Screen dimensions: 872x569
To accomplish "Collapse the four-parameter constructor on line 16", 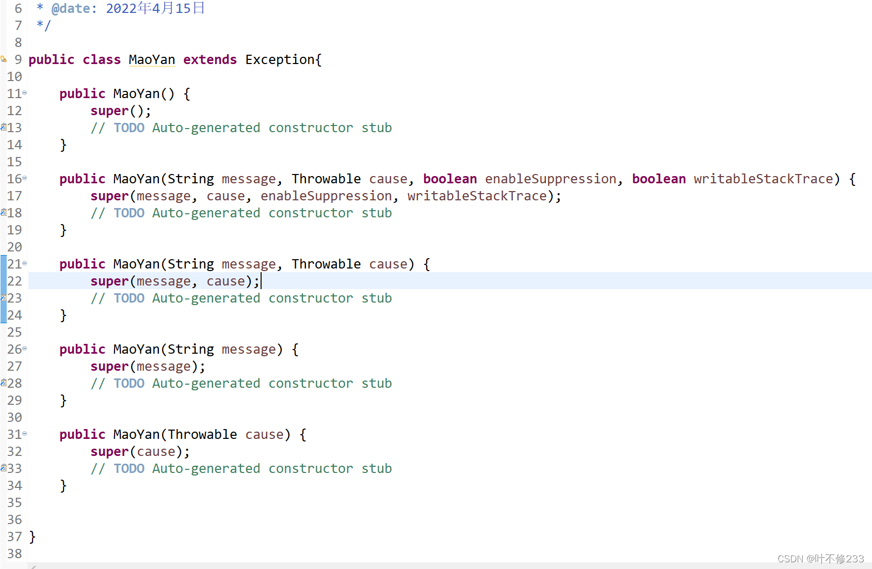I will tap(24, 178).
